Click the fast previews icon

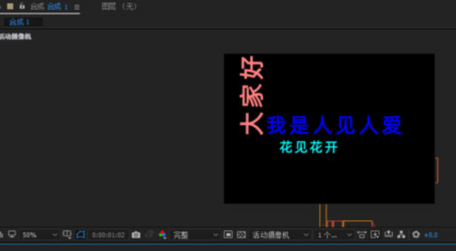pos(375,235)
